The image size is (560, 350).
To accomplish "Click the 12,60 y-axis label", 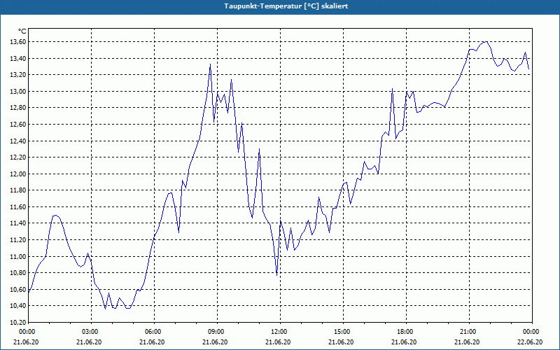I will click(x=18, y=125).
